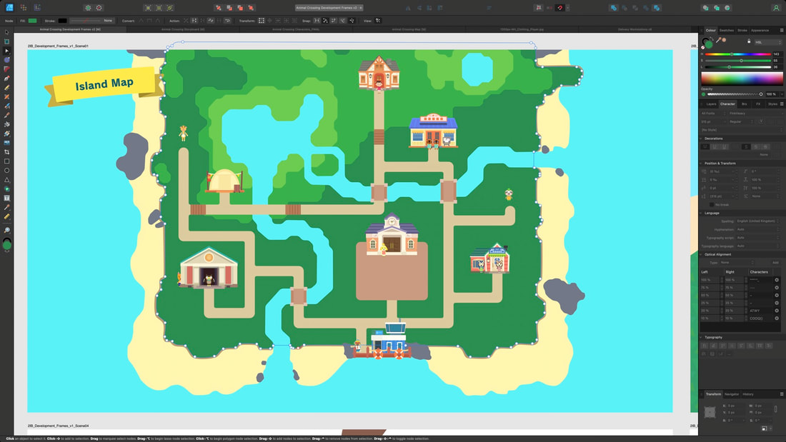The height and width of the screenshot is (442, 786).
Task: Open the History tab
Action: click(x=748, y=394)
